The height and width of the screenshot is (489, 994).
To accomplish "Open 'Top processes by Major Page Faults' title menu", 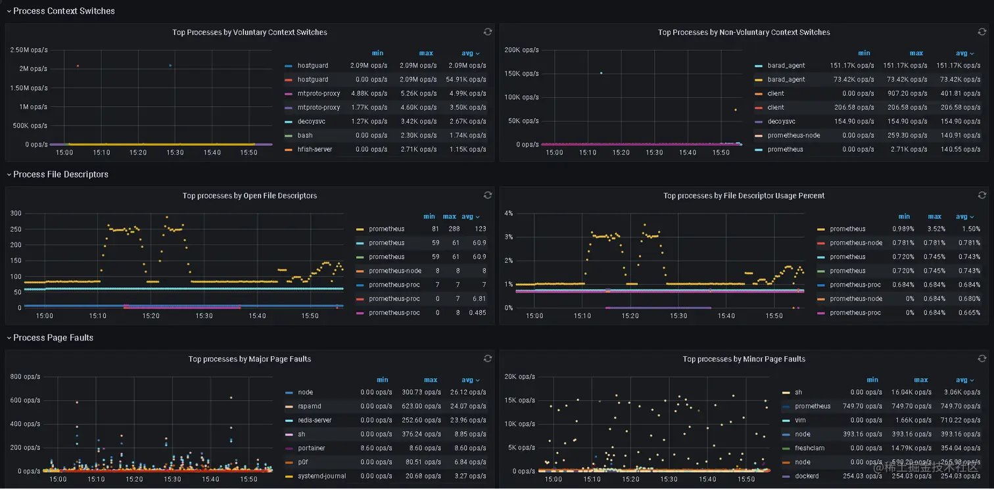I will (250, 359).
